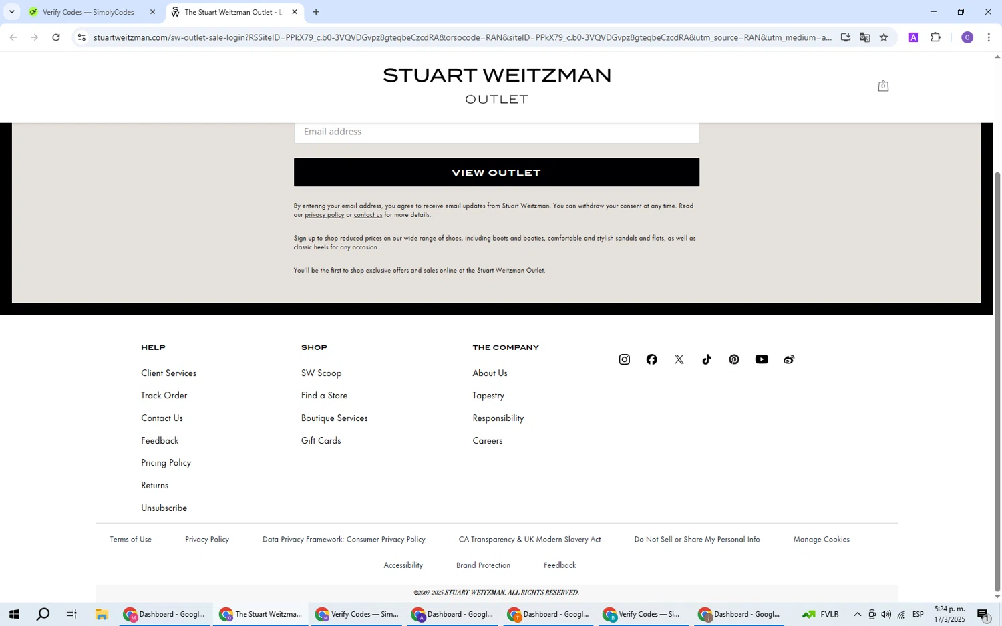This screenshot has height=626, width=1002.
Task: Bookmark this page with the star icon
Action: (x=884, y=37)
